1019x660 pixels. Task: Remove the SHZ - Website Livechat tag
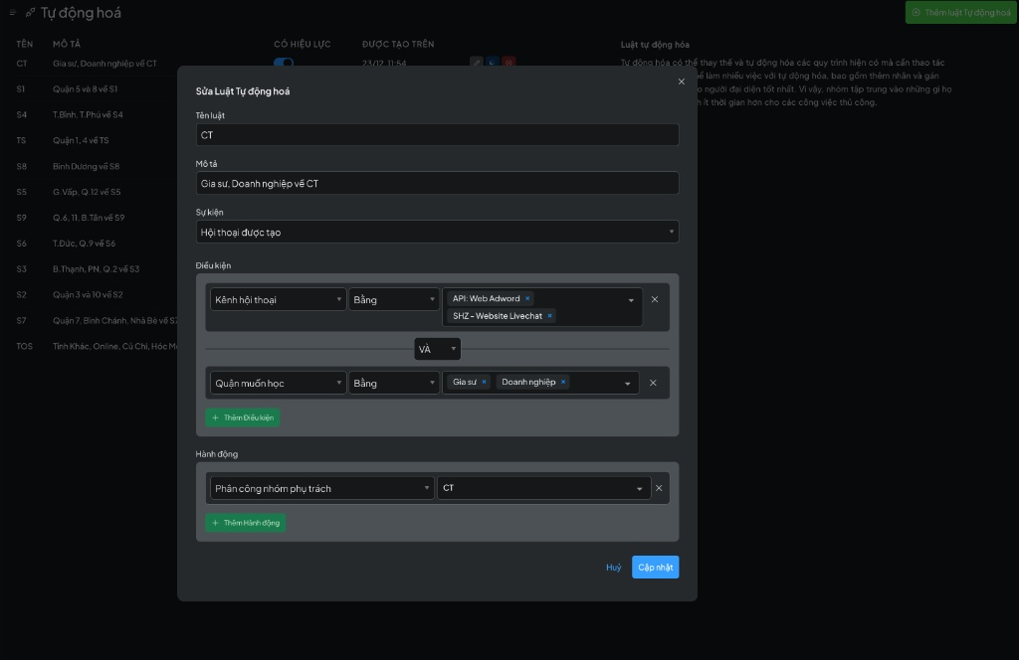pyautogui.click(x=549, y=316)
